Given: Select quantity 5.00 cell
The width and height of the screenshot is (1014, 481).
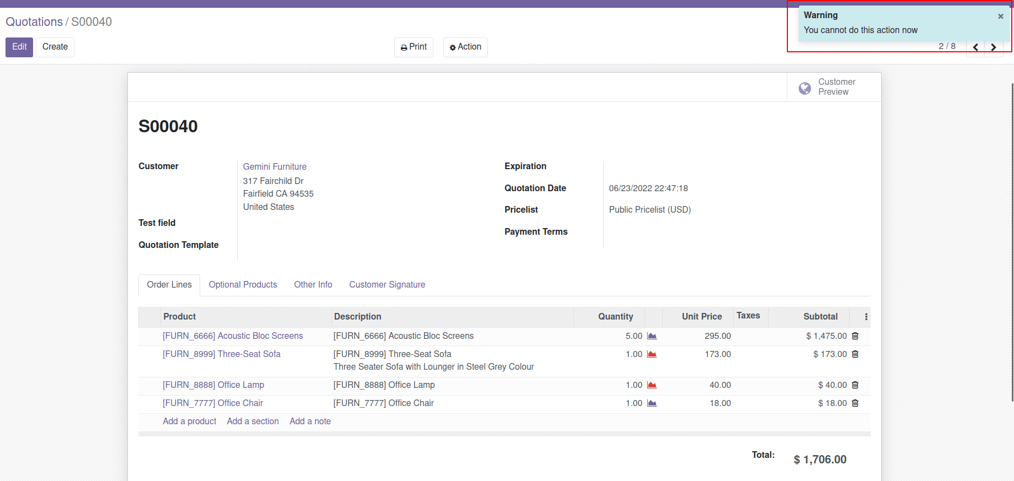Looking at the screenshot, I should (x=634, y=336).
